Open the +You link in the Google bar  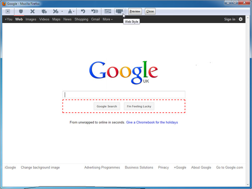(9, 19)
